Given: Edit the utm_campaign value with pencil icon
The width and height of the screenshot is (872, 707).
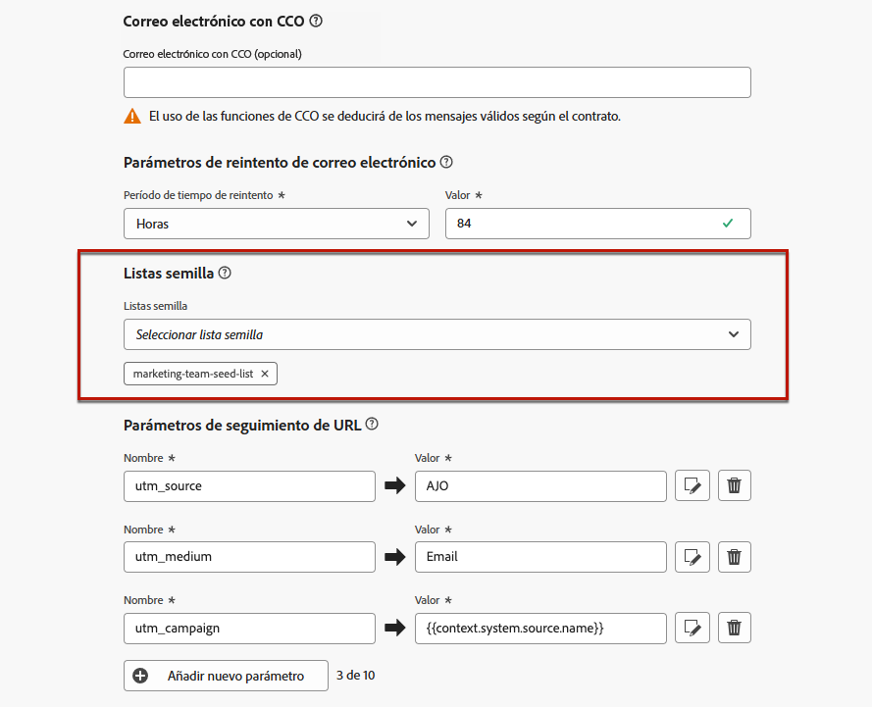Looking at the screenshot, I should tap(692, 629).
